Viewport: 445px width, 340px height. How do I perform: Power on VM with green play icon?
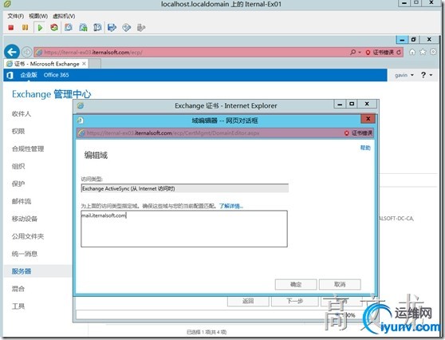[x=40, y=28]
